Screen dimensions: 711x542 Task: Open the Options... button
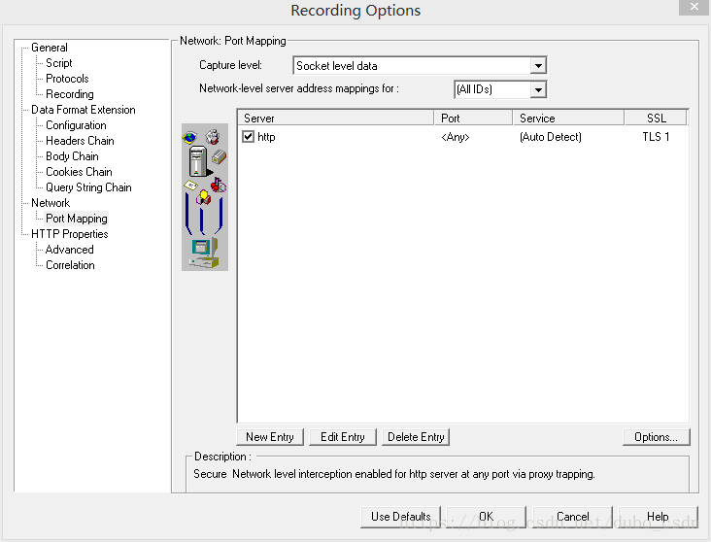coord(657,437)
